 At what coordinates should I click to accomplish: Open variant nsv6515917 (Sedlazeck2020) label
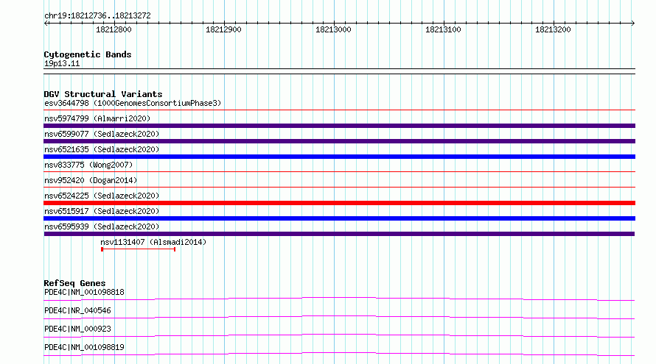102,211
